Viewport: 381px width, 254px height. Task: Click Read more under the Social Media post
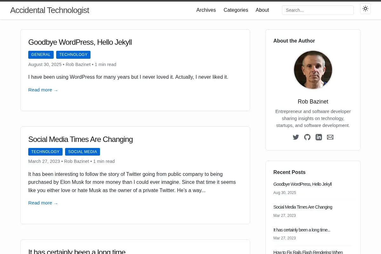tap(43, 203)
